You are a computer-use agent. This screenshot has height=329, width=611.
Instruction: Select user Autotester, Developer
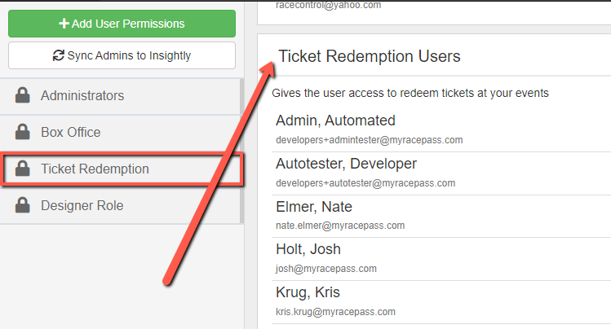(441, 173)
